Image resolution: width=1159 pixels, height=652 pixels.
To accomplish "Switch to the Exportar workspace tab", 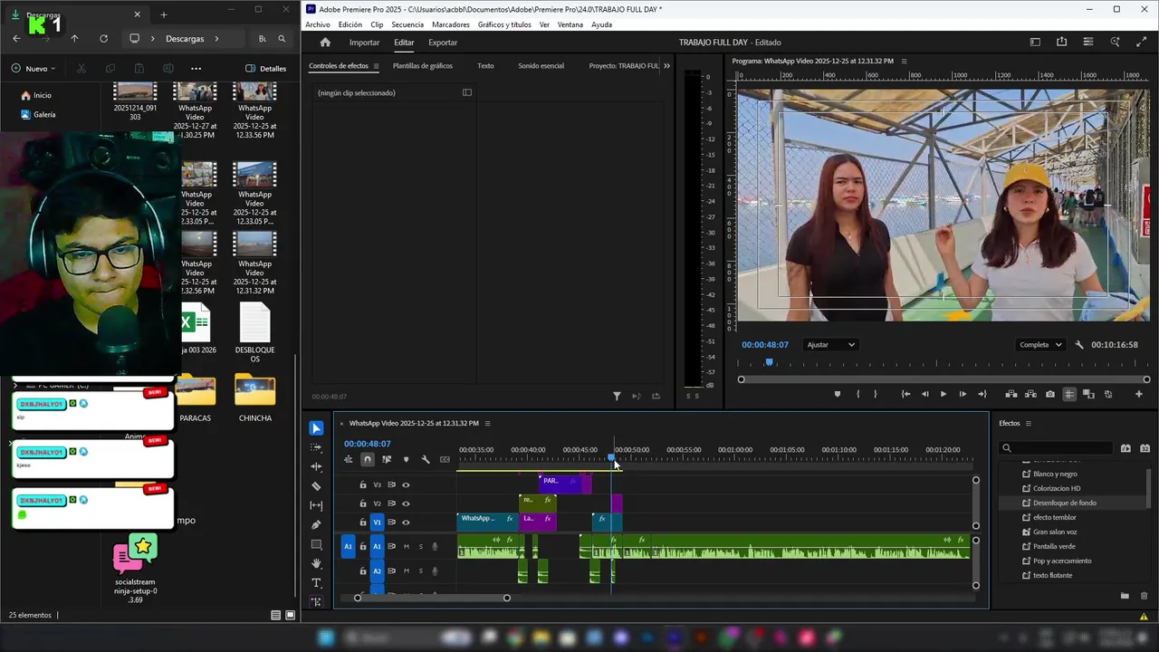I will click(443, 43).
